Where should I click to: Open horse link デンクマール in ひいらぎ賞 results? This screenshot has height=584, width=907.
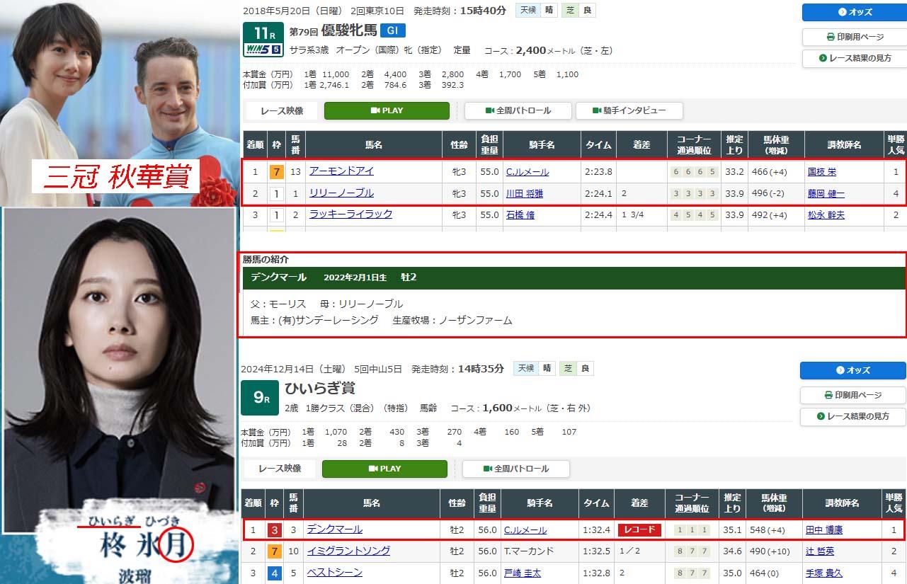click(334, 529)
